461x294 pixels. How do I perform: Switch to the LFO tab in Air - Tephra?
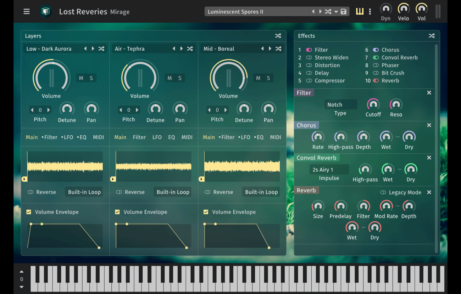click(x=157, y=137)
